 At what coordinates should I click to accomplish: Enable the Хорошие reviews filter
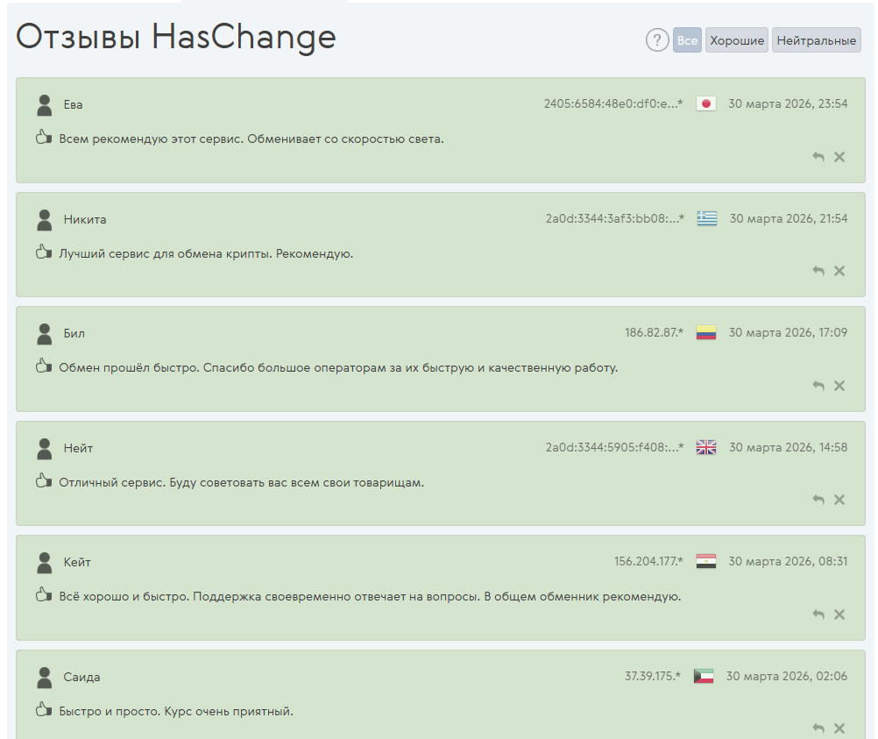[x=736, y=39]
